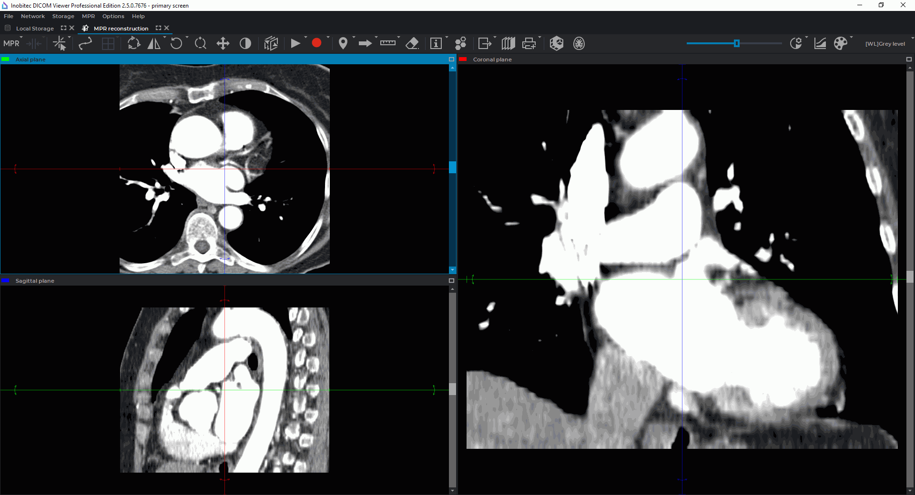Image resolution: width=915 pixels, height=495 pixels.
Task: Click the bug report icon
Action: click(x=579, y=44)
